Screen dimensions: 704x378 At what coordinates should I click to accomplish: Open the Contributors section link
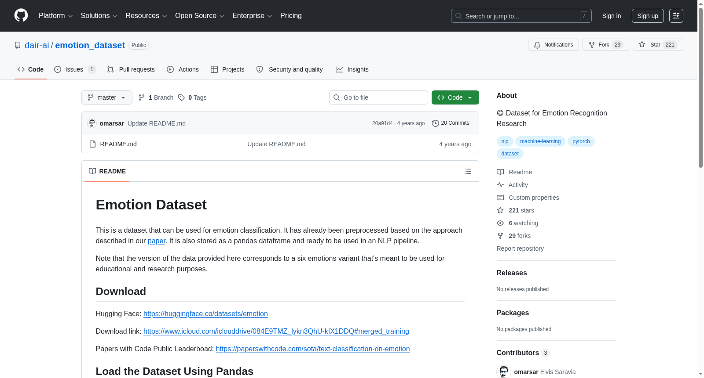point(523,353)
